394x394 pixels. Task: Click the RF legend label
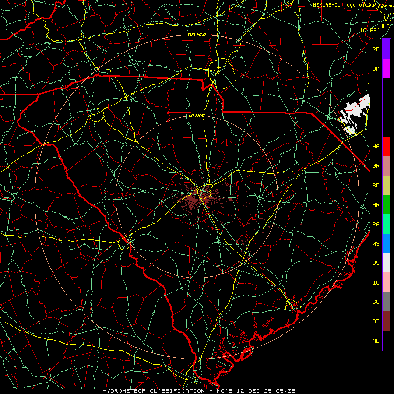point(376,49)
